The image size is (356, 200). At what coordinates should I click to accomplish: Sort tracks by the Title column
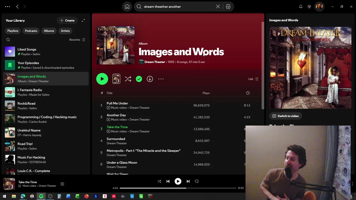click(110, 93)
